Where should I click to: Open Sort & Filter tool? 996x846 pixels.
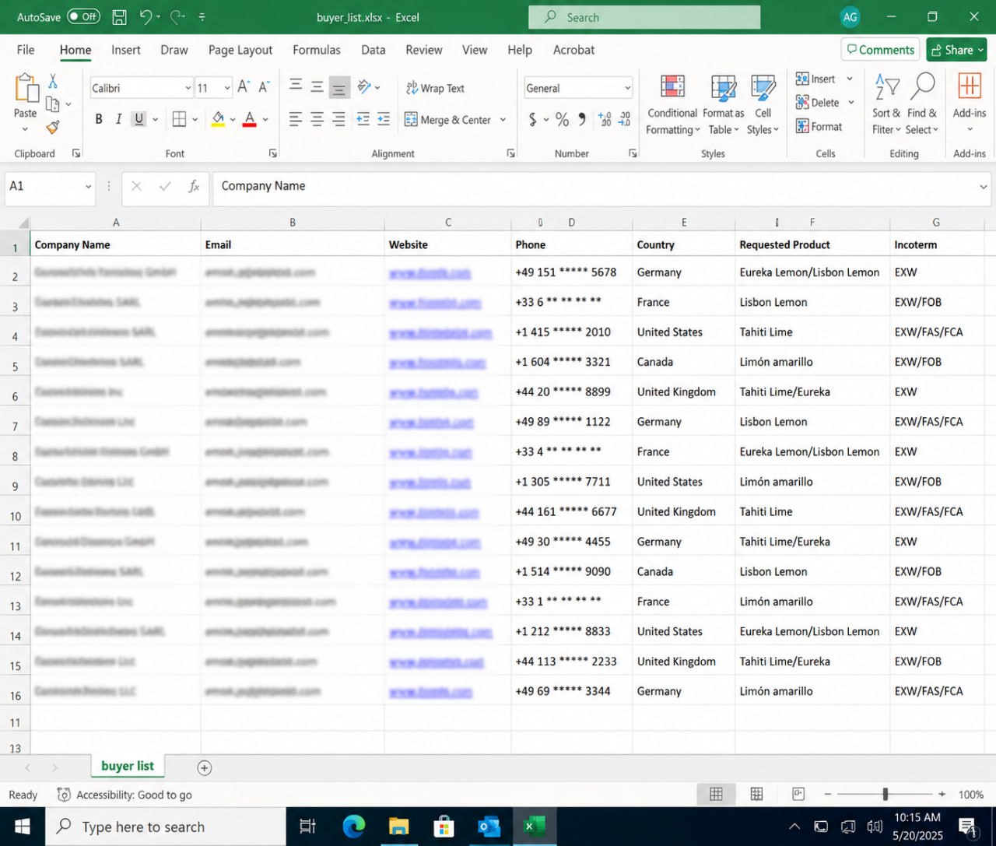click(886, 105)
